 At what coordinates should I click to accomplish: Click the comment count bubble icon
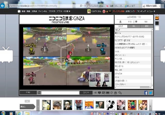(136, 22)
